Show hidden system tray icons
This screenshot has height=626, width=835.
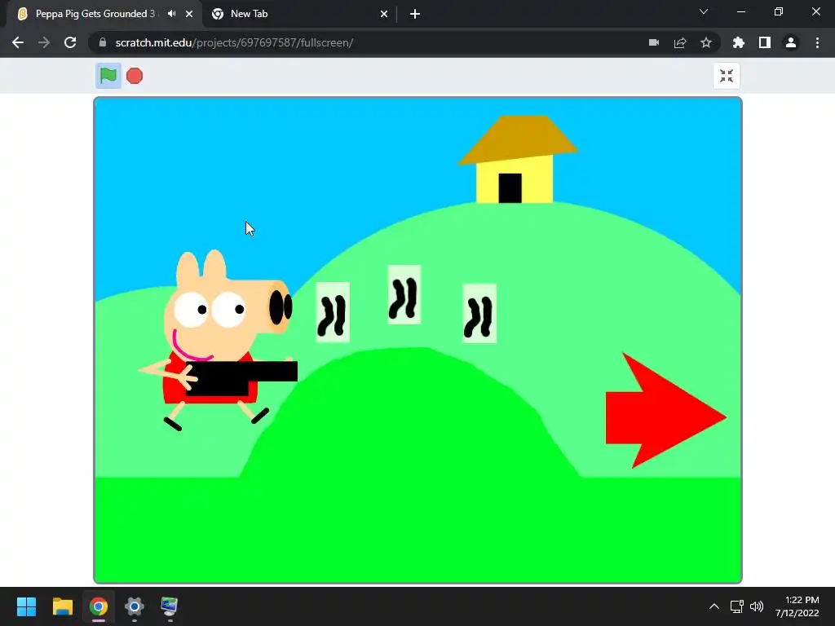click(x=714, y=606)
